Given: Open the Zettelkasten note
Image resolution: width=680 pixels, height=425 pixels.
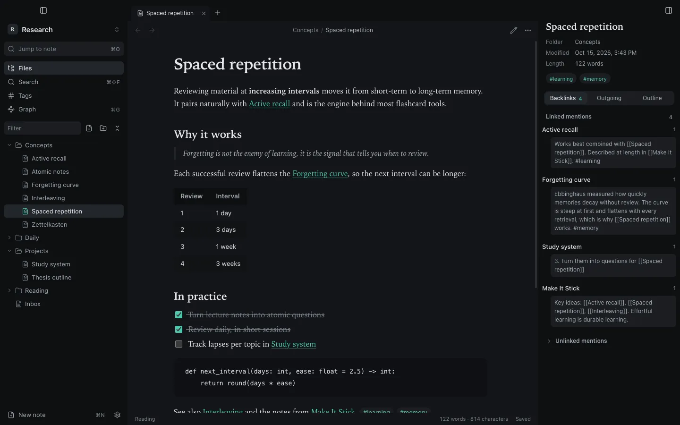Looking at the screenshot, I should [64, 224].
